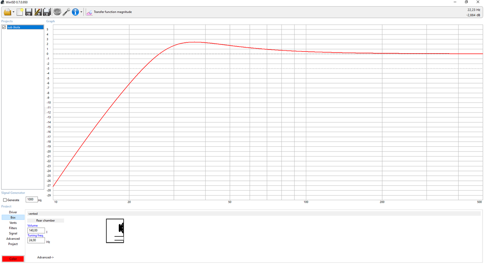Click the 22,23 Hz cursor readout
484x264 pixels.
point(474,10)
